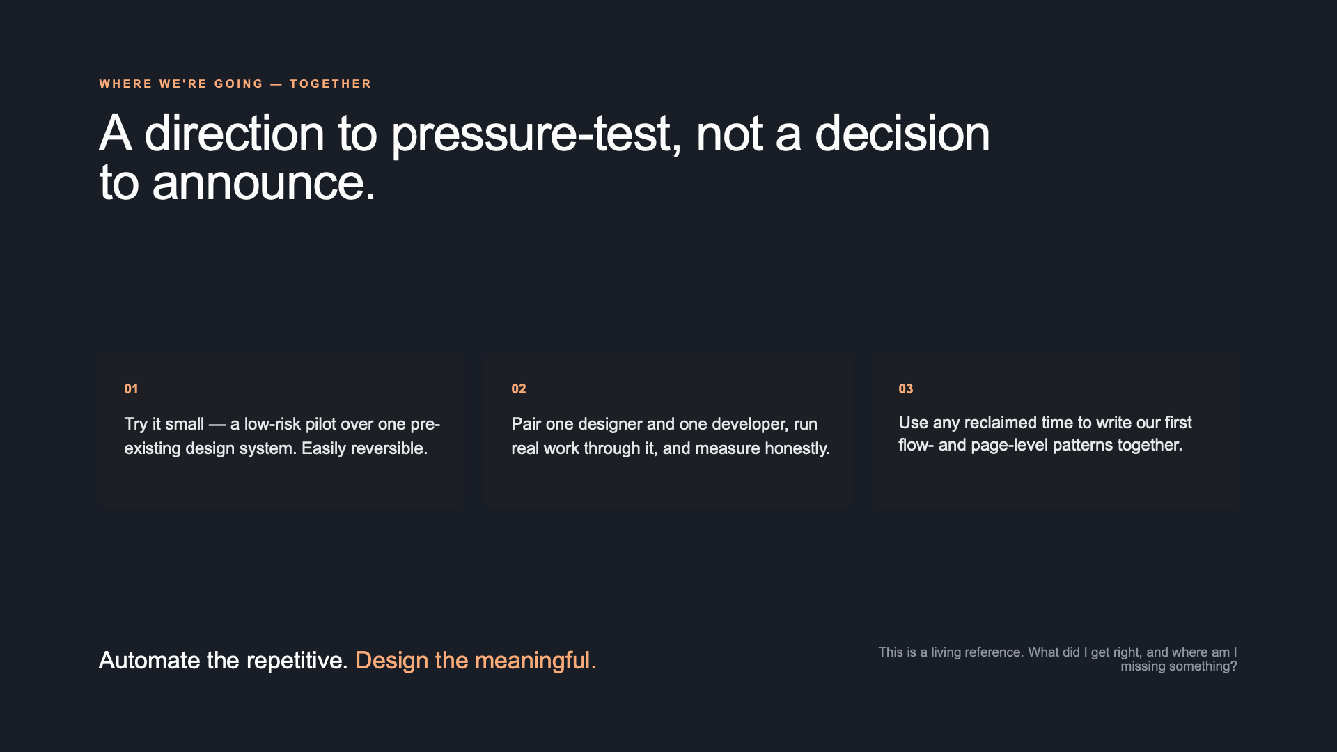
Task: Click the orange '02' card number
Action: pos(519,389)
